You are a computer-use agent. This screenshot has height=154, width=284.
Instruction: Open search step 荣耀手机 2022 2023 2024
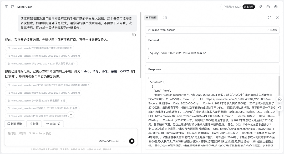pos(43,93)
